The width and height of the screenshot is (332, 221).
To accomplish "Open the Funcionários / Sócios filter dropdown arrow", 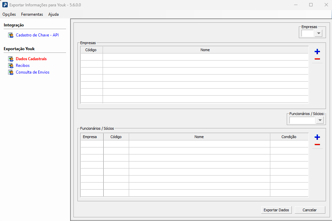I will 320,120.
